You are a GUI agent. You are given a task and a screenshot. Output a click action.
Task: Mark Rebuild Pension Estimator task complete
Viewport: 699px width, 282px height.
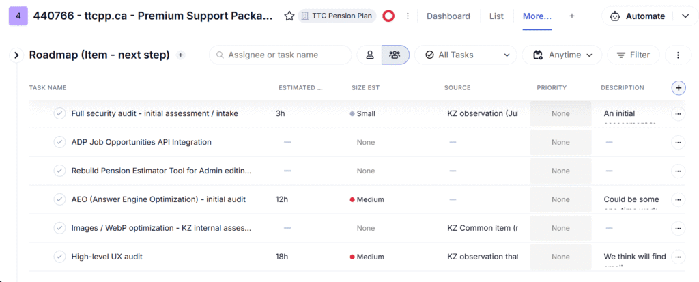tap(59, 171)
